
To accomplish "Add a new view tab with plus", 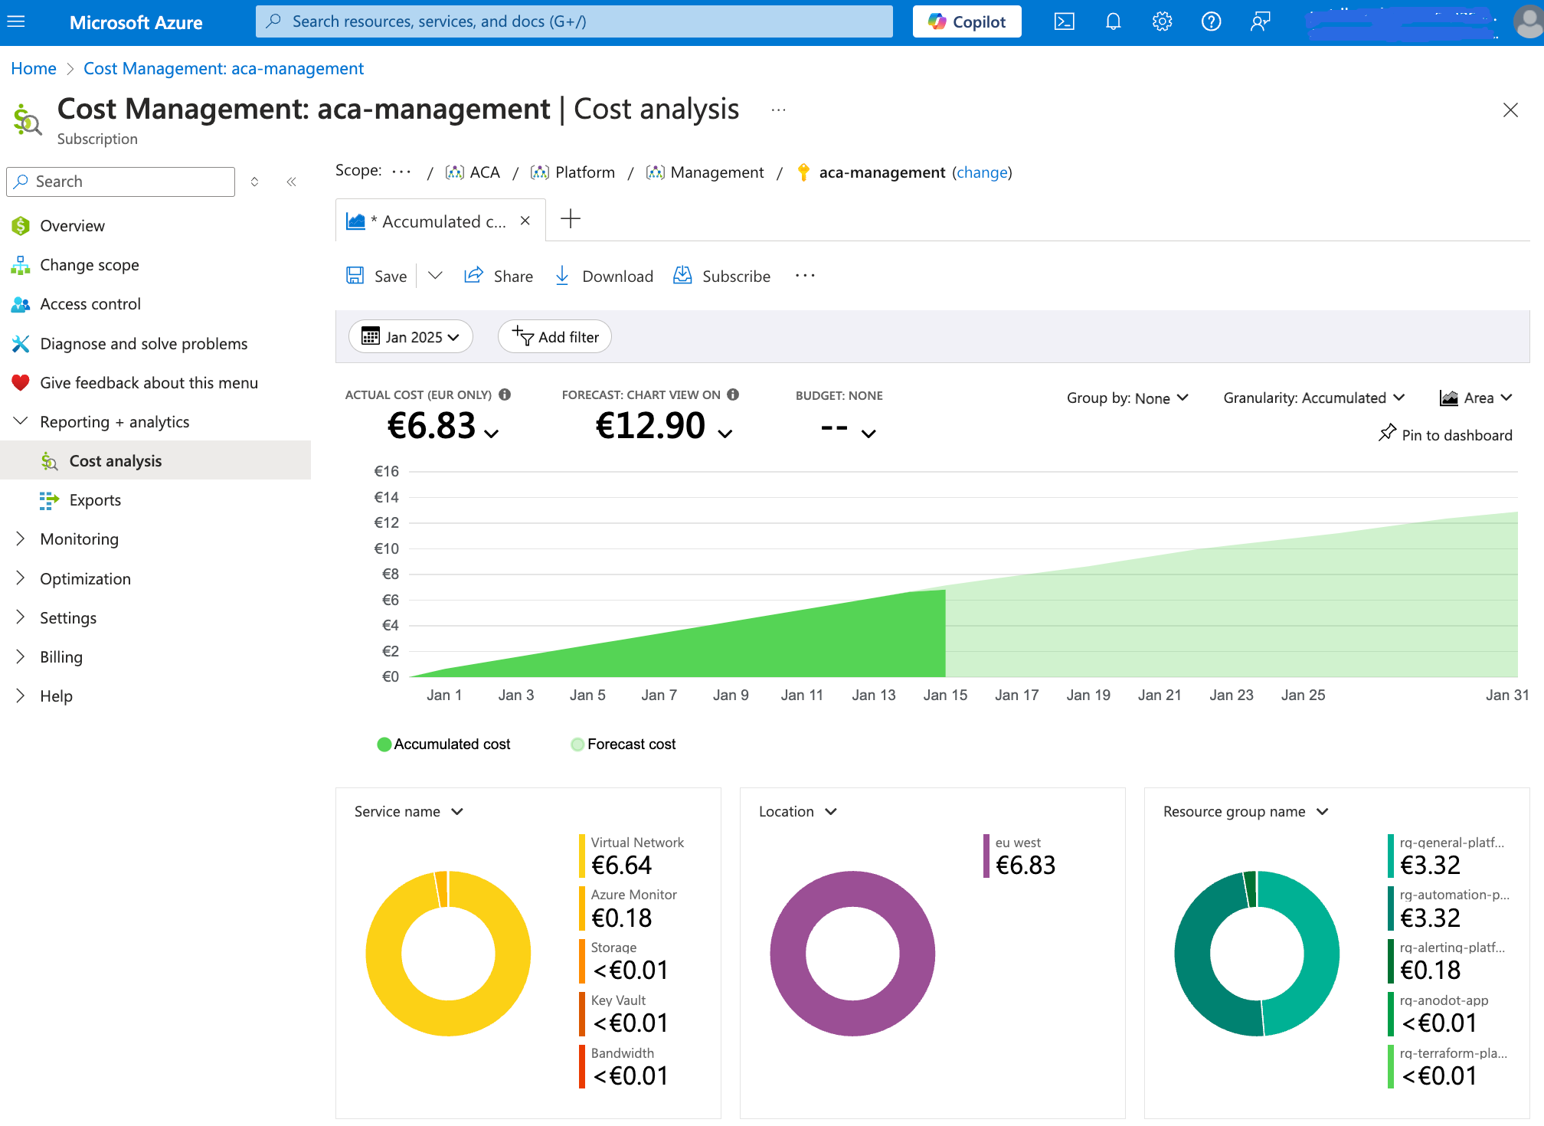I will [571, 219].
